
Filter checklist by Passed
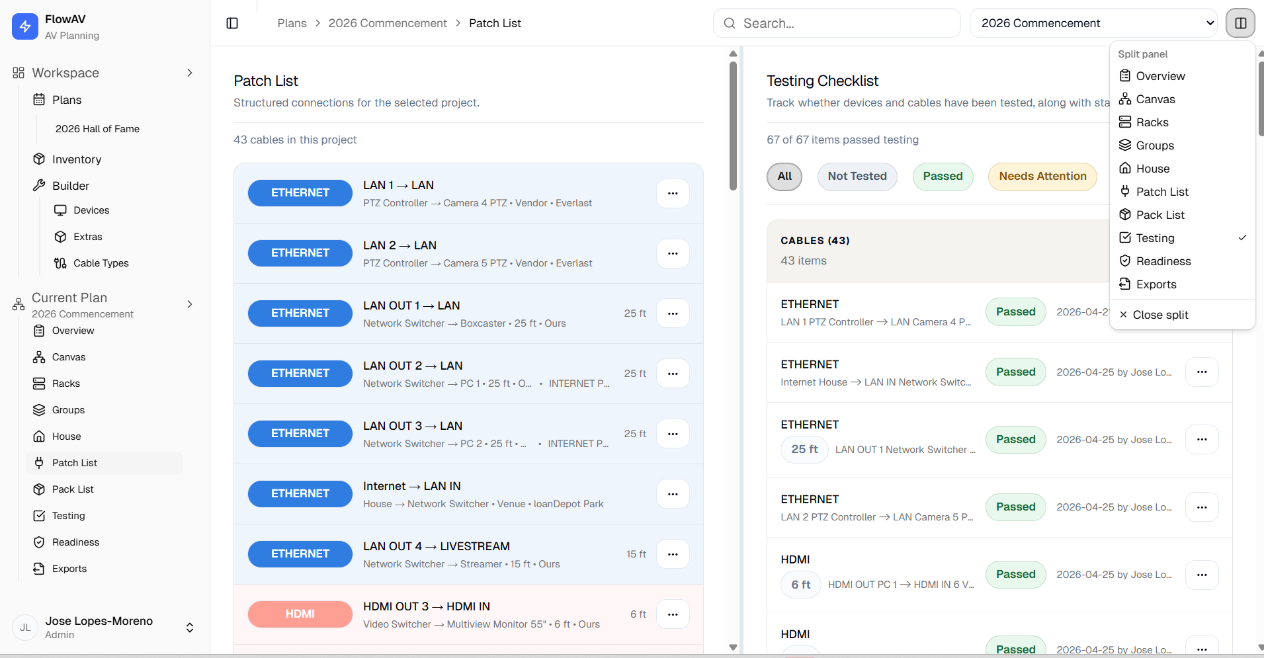[x=943, y=177]
